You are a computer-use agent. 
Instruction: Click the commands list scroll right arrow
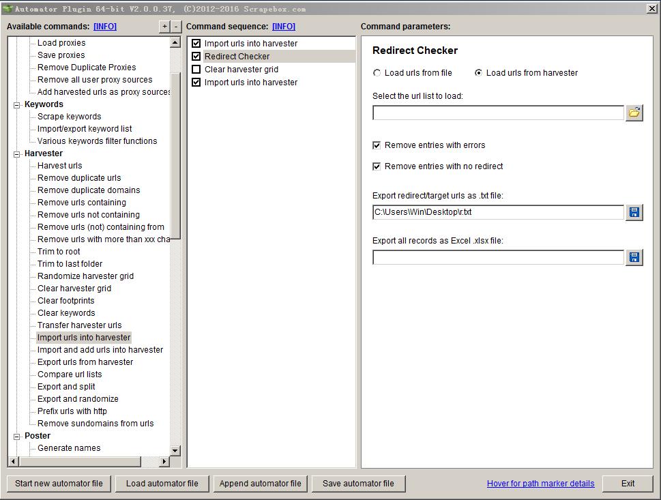tap(164, 462)
